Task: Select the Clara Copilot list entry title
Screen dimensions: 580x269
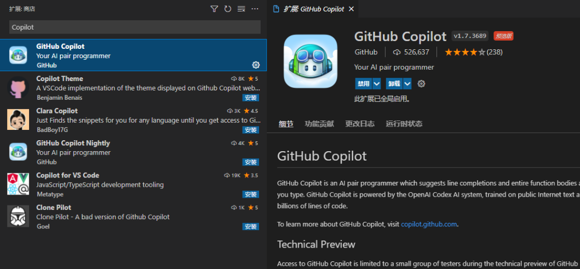Action: (57, 111)
